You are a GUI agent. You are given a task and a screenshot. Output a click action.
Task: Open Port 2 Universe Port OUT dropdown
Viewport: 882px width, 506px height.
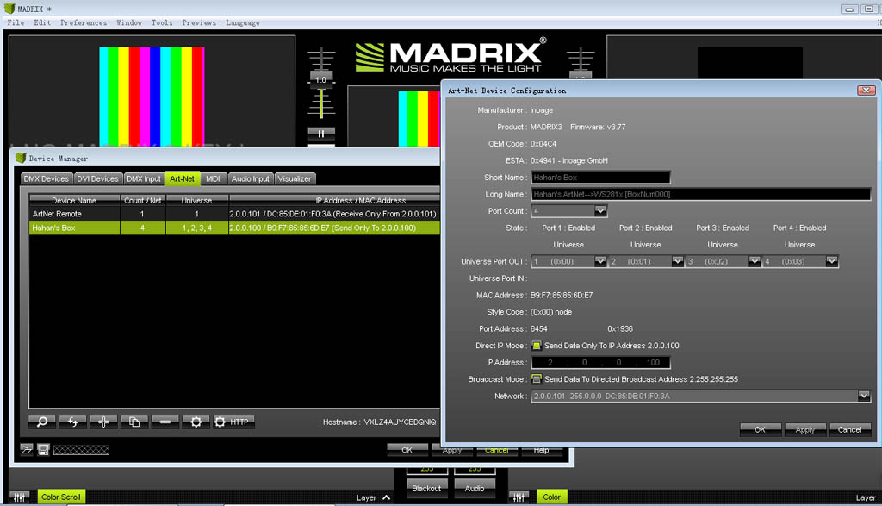(678, 262)
